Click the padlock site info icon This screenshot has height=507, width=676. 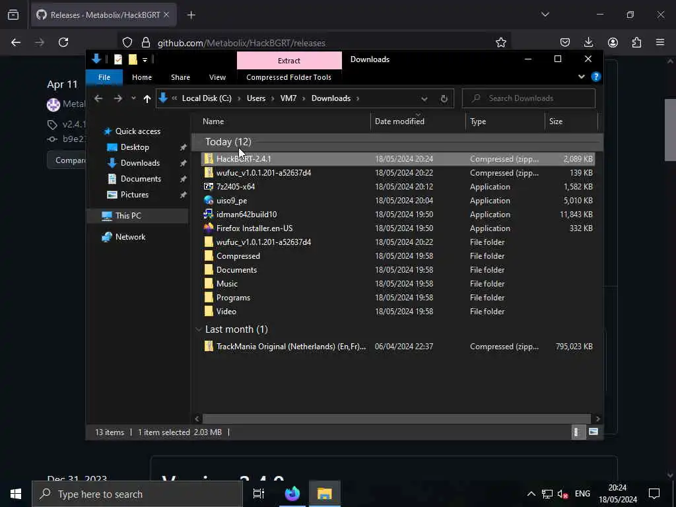coord(146,42)
